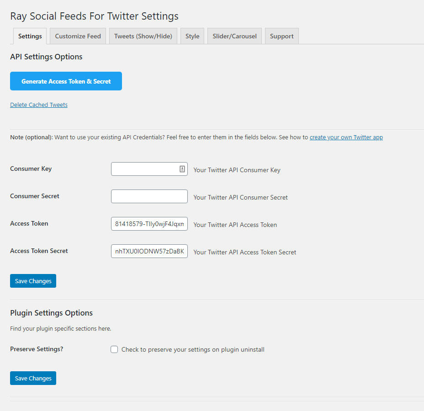The height and width of the screenshot is (411, 424).
Task: Focus the Consumer Secret input field
Action: click(149, 196)
